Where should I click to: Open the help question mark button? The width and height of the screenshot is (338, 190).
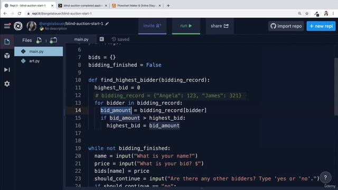point(325,177)
